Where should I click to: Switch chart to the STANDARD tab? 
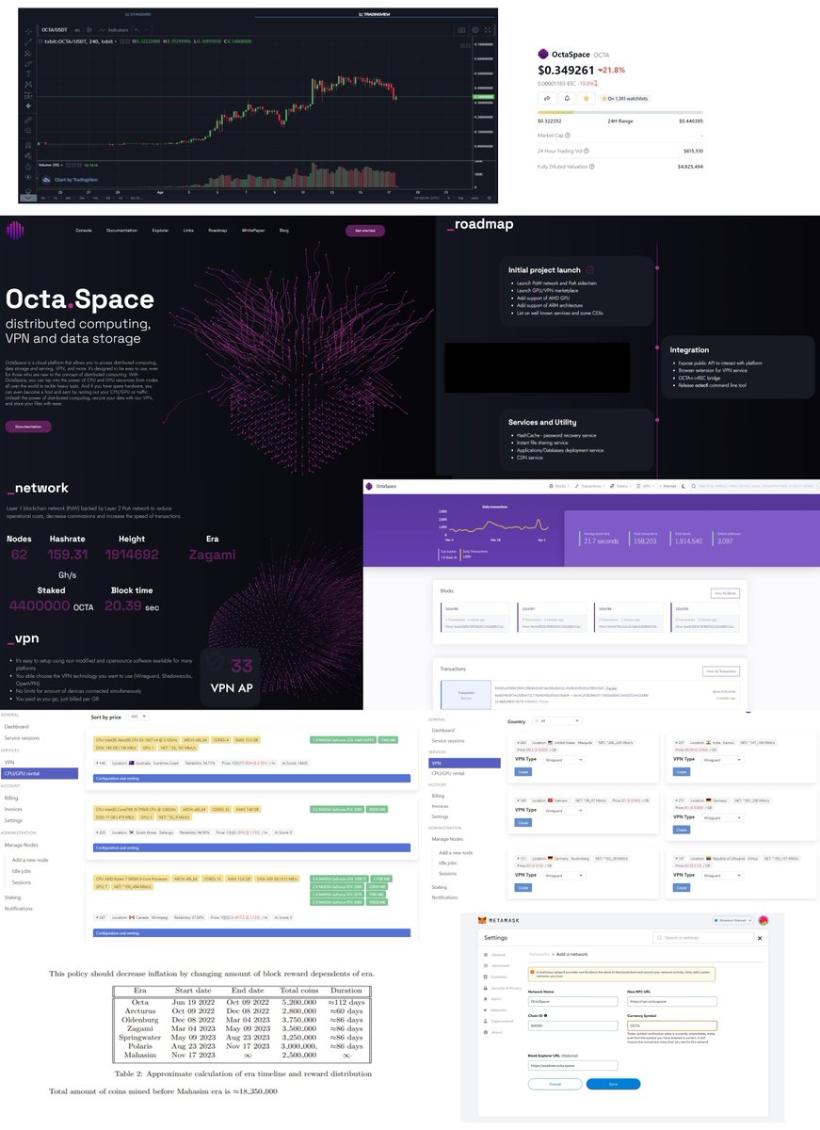tap(138, 14)
